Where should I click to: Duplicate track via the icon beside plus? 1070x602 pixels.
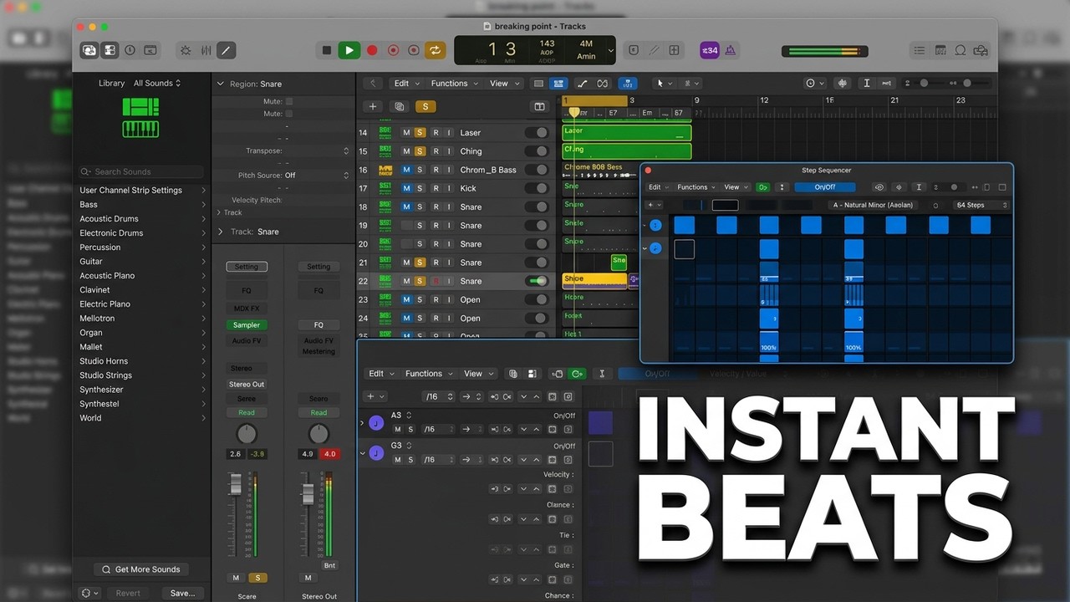pyautogui.click(x=399, y=106)
